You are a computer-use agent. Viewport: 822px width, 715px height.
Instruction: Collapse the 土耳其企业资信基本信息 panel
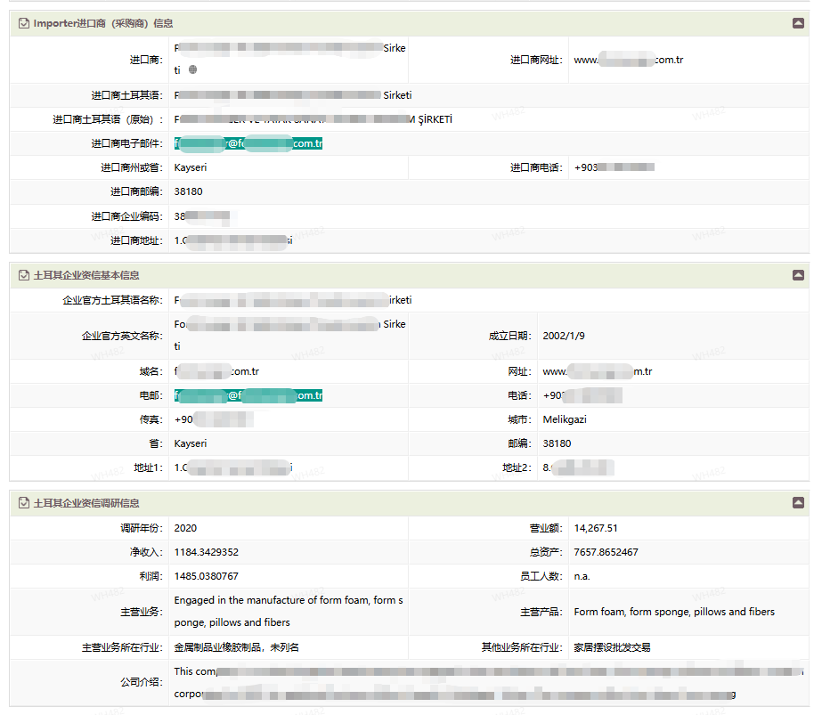(x=798, y=275)
